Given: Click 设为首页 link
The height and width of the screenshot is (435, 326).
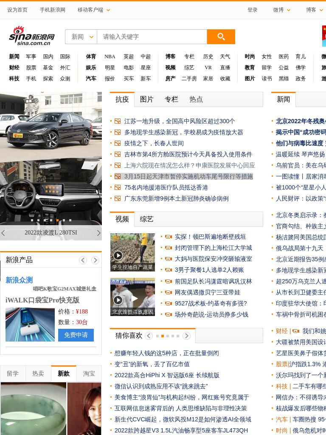Looking at the screenshot, I should click(17, 10).
